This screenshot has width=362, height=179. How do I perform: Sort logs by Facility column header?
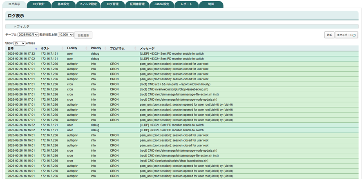(x=72, y=49)
